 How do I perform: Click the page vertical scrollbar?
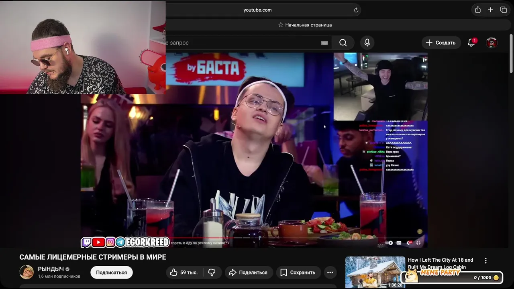tap(511, 54)
